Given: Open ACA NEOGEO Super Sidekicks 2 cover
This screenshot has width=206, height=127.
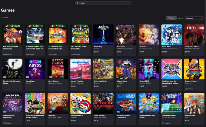Looking at the screenshot, I should click(x=80, y=35).
